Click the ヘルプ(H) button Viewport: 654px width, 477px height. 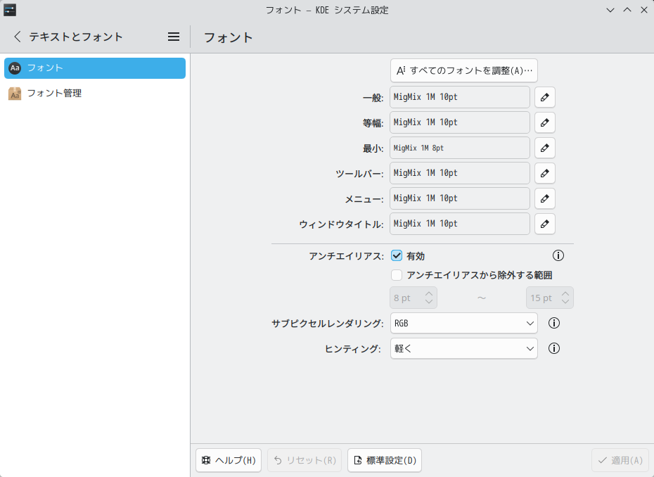coord(228,460)
